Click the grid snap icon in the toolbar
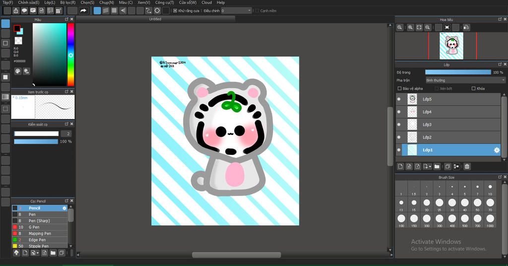The height and width of the screenshot is (266, 508). pos(114,11)
